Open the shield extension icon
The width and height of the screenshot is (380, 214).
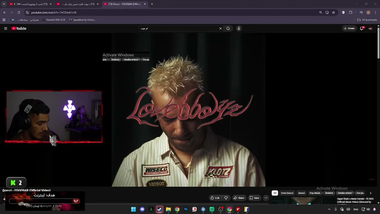click(343, 12)
